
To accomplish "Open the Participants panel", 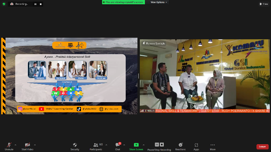I will click(x=96, y=147).
